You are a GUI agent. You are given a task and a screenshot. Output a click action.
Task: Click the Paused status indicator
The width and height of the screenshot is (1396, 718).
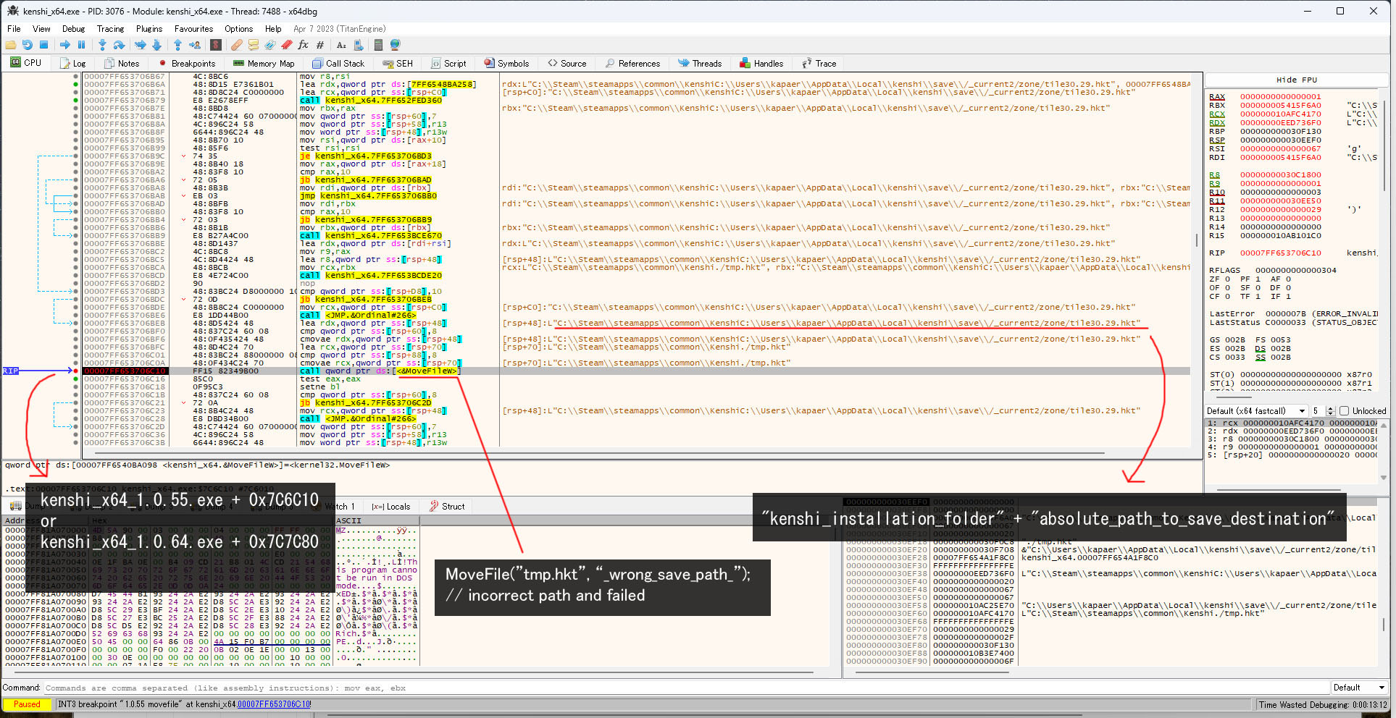coord(27,704)
